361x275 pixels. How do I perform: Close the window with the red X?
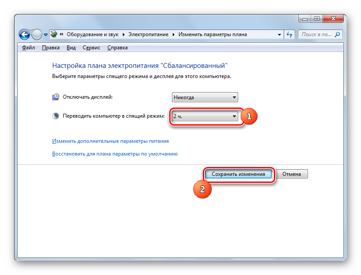[x=333, y=19]
